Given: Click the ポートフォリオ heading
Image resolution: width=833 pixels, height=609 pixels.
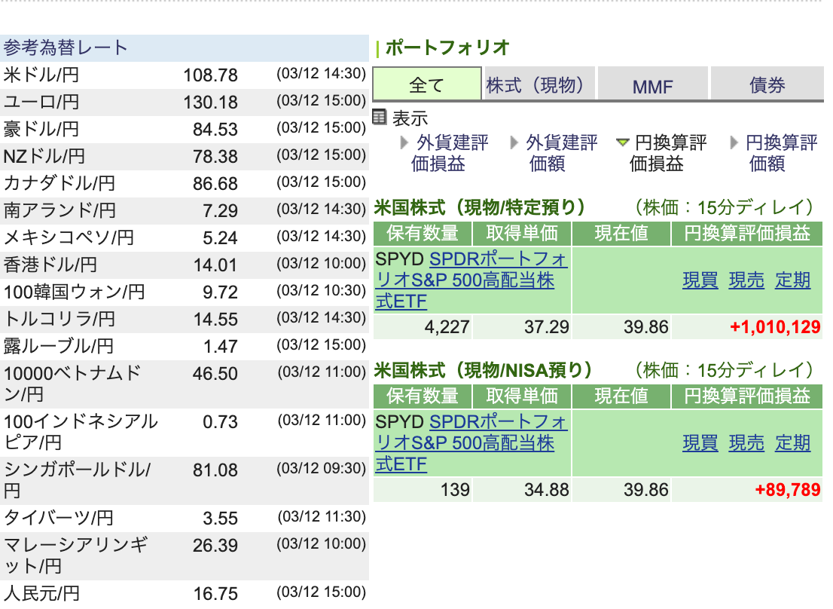Looking at the screenshot, I should tap(447, 47).
